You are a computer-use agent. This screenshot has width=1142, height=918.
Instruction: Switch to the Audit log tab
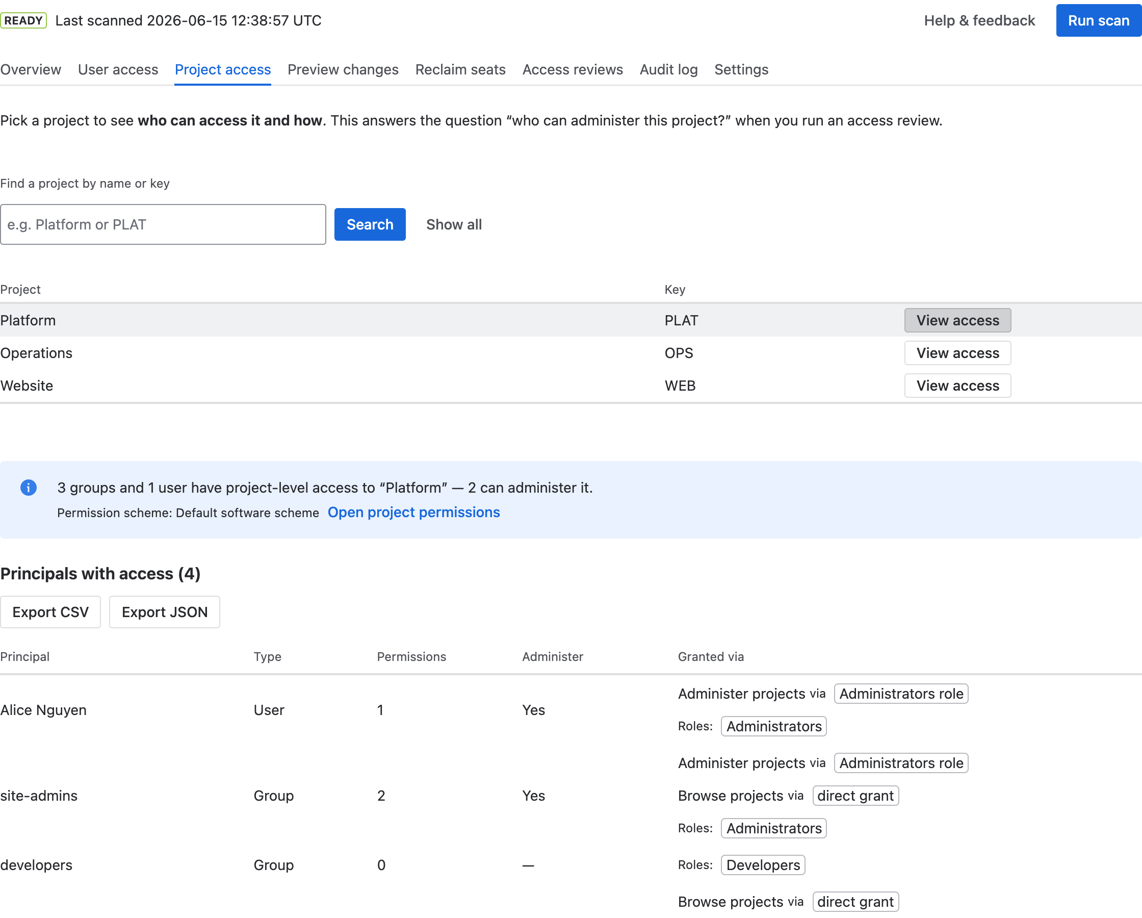668,69
